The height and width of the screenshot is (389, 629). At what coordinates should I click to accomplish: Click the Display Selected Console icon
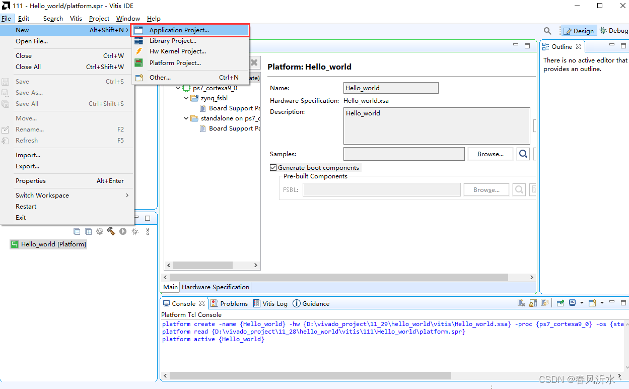tap(573, 303)
